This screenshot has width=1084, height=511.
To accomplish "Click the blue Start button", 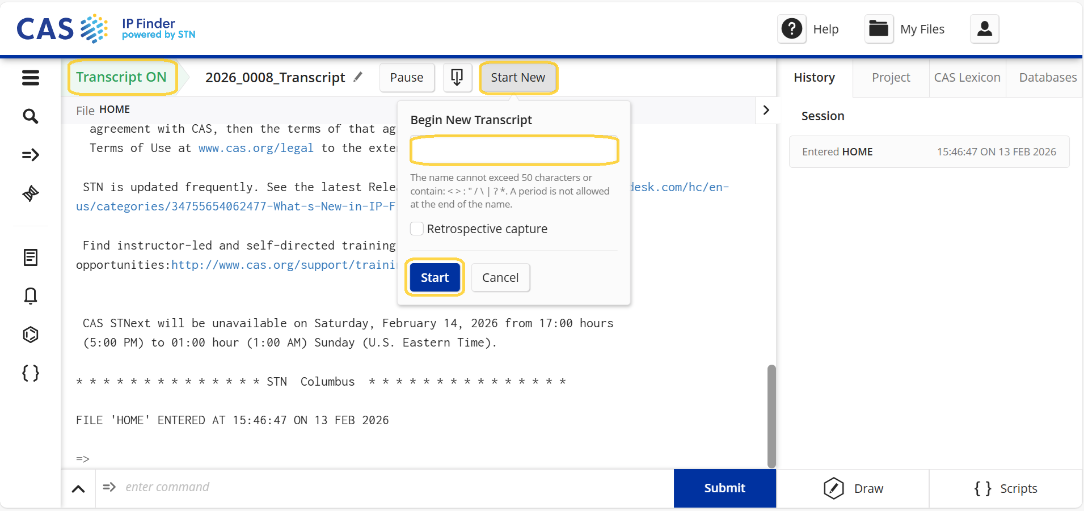I will [435, 277].
